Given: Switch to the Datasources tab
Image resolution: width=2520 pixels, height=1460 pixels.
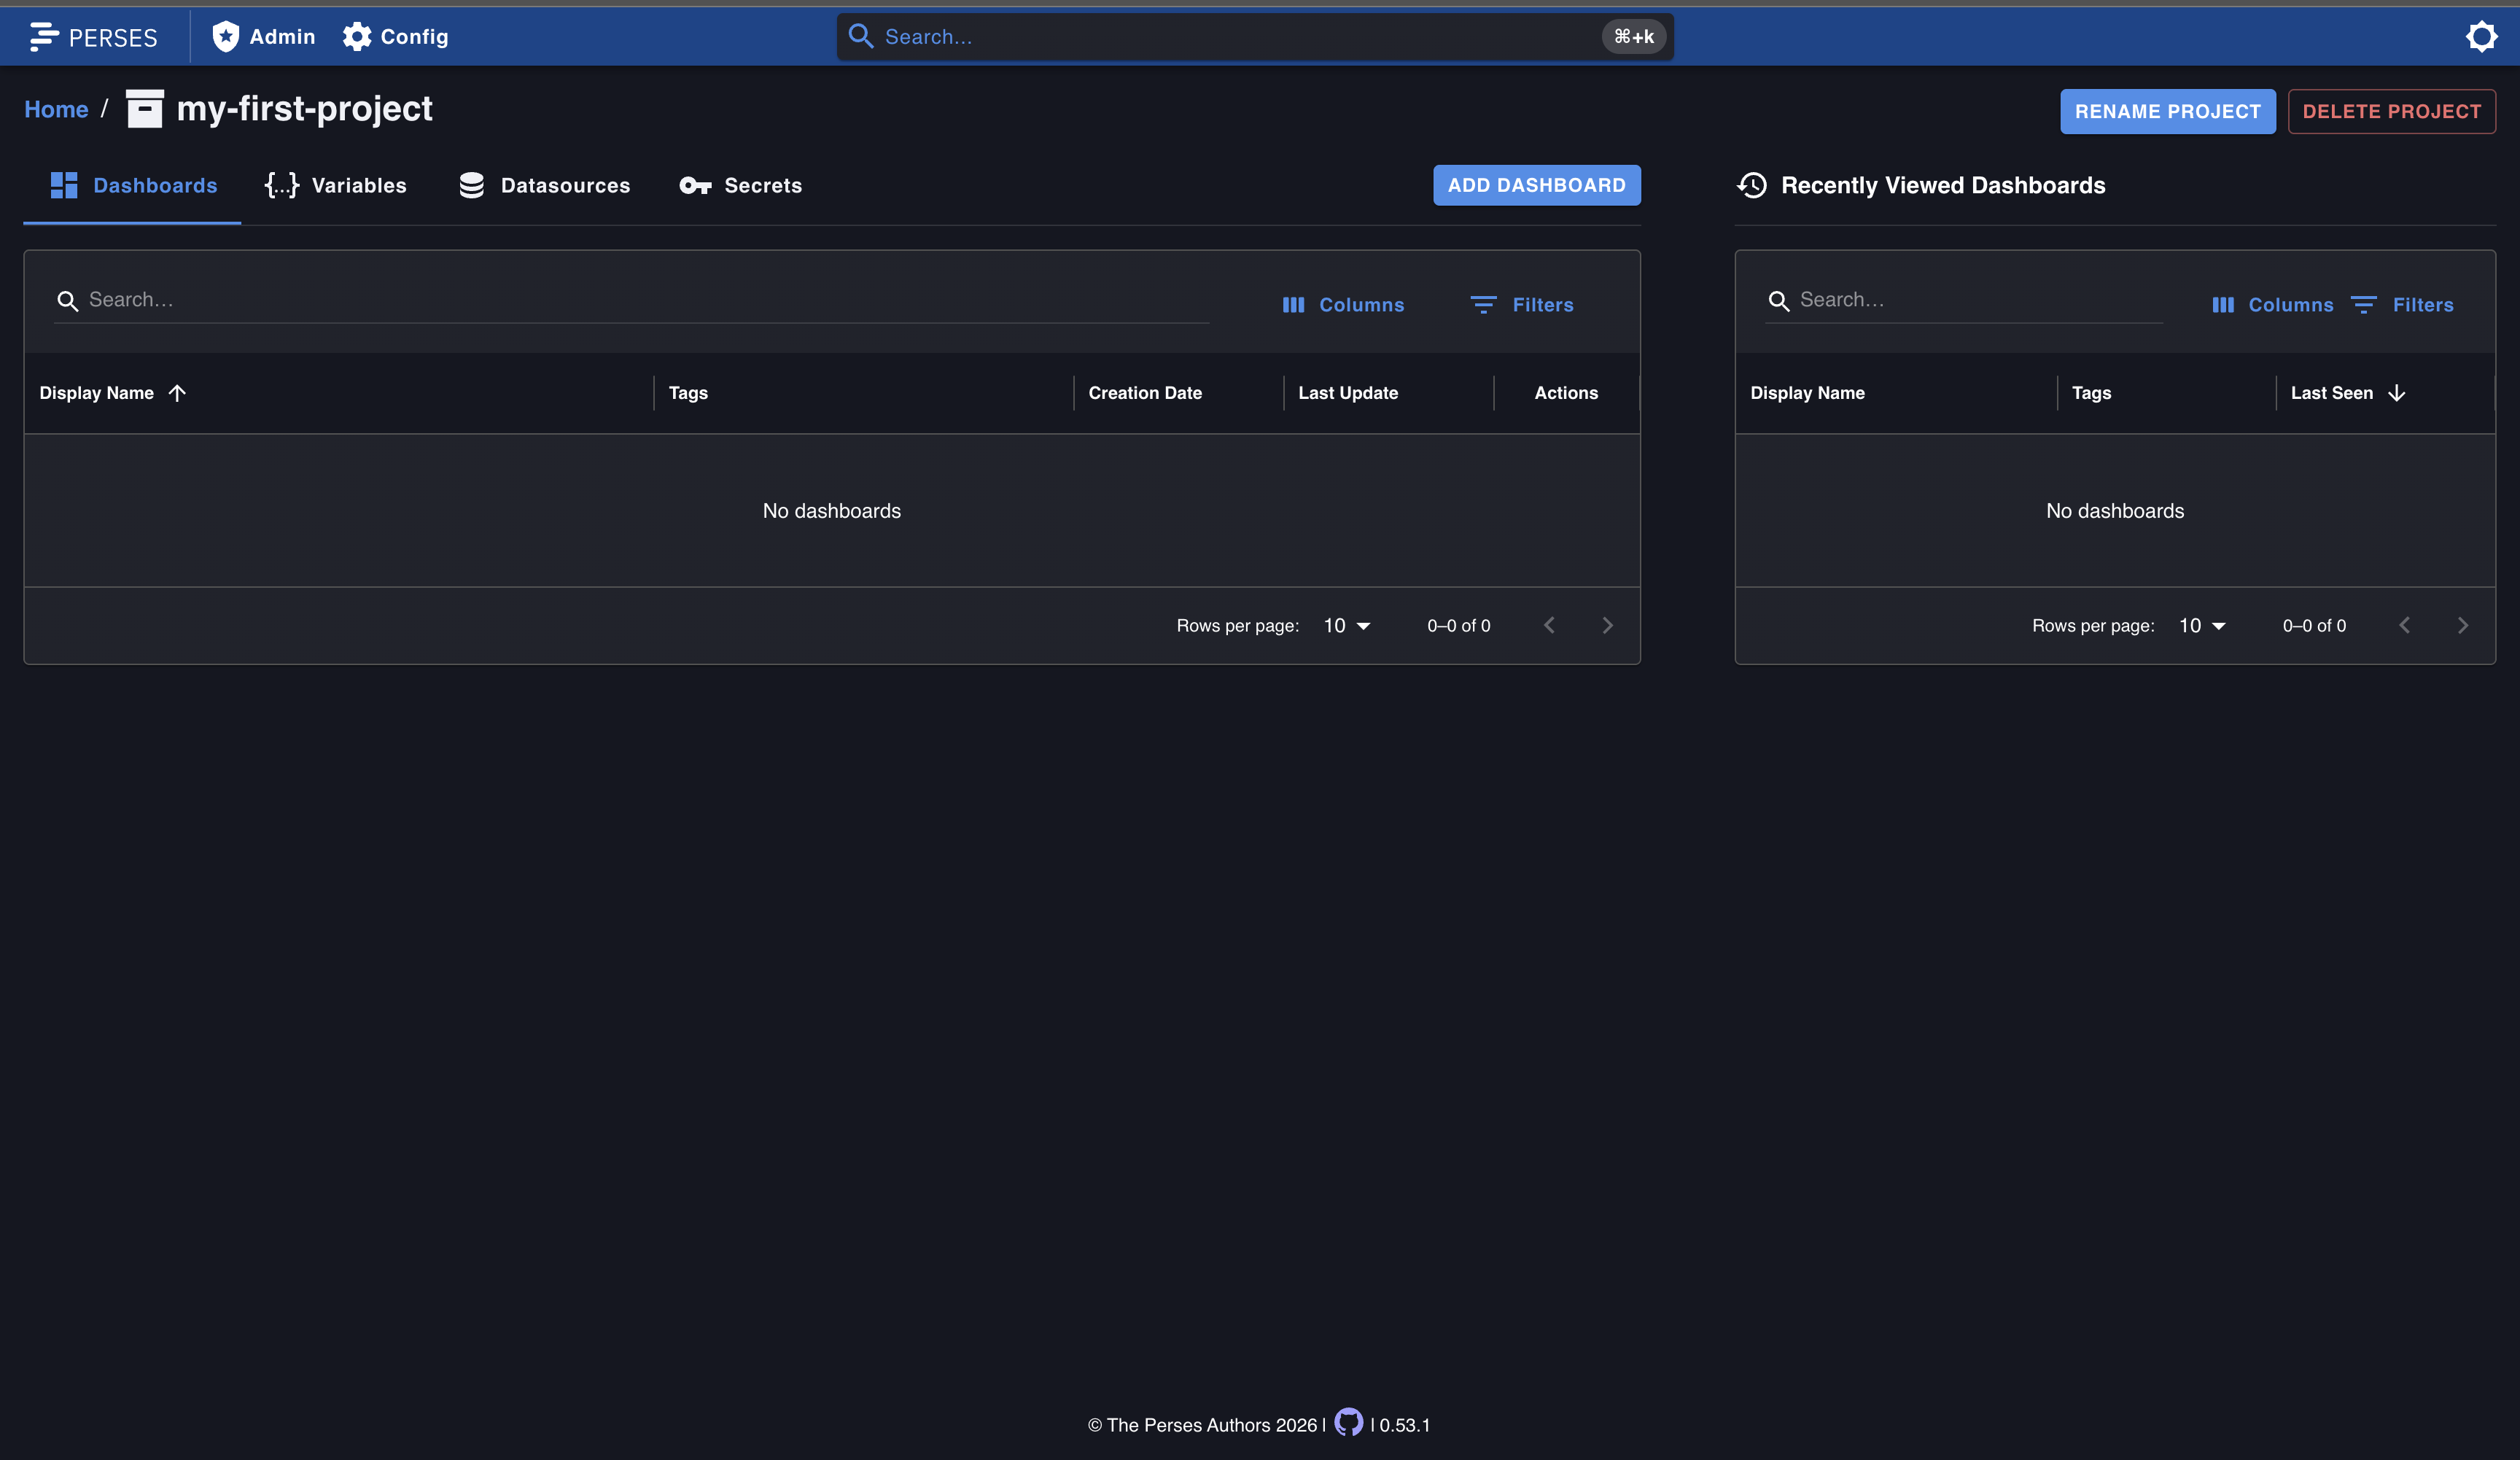Looking at the screenshot, I should 544,185.
